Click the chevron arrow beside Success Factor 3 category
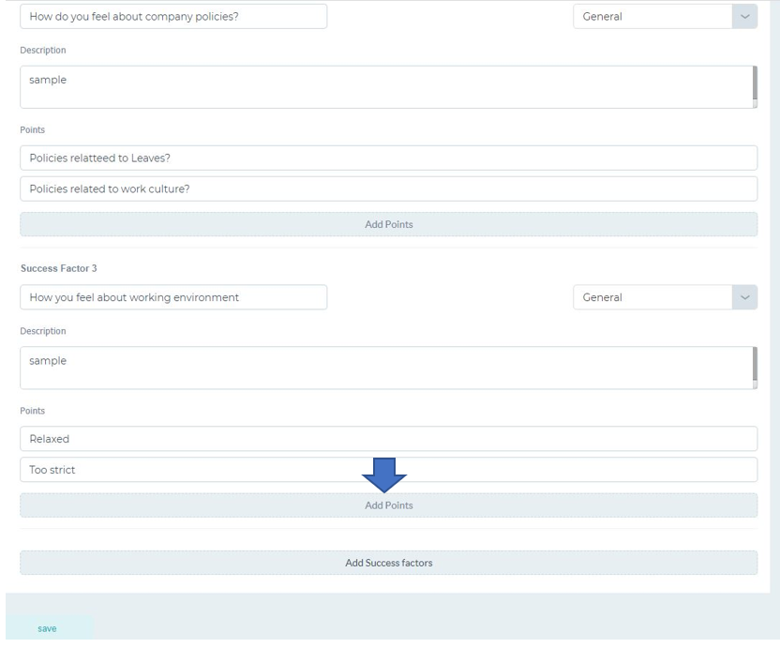This screenshot has width=780, height=663. pos(744,297)
